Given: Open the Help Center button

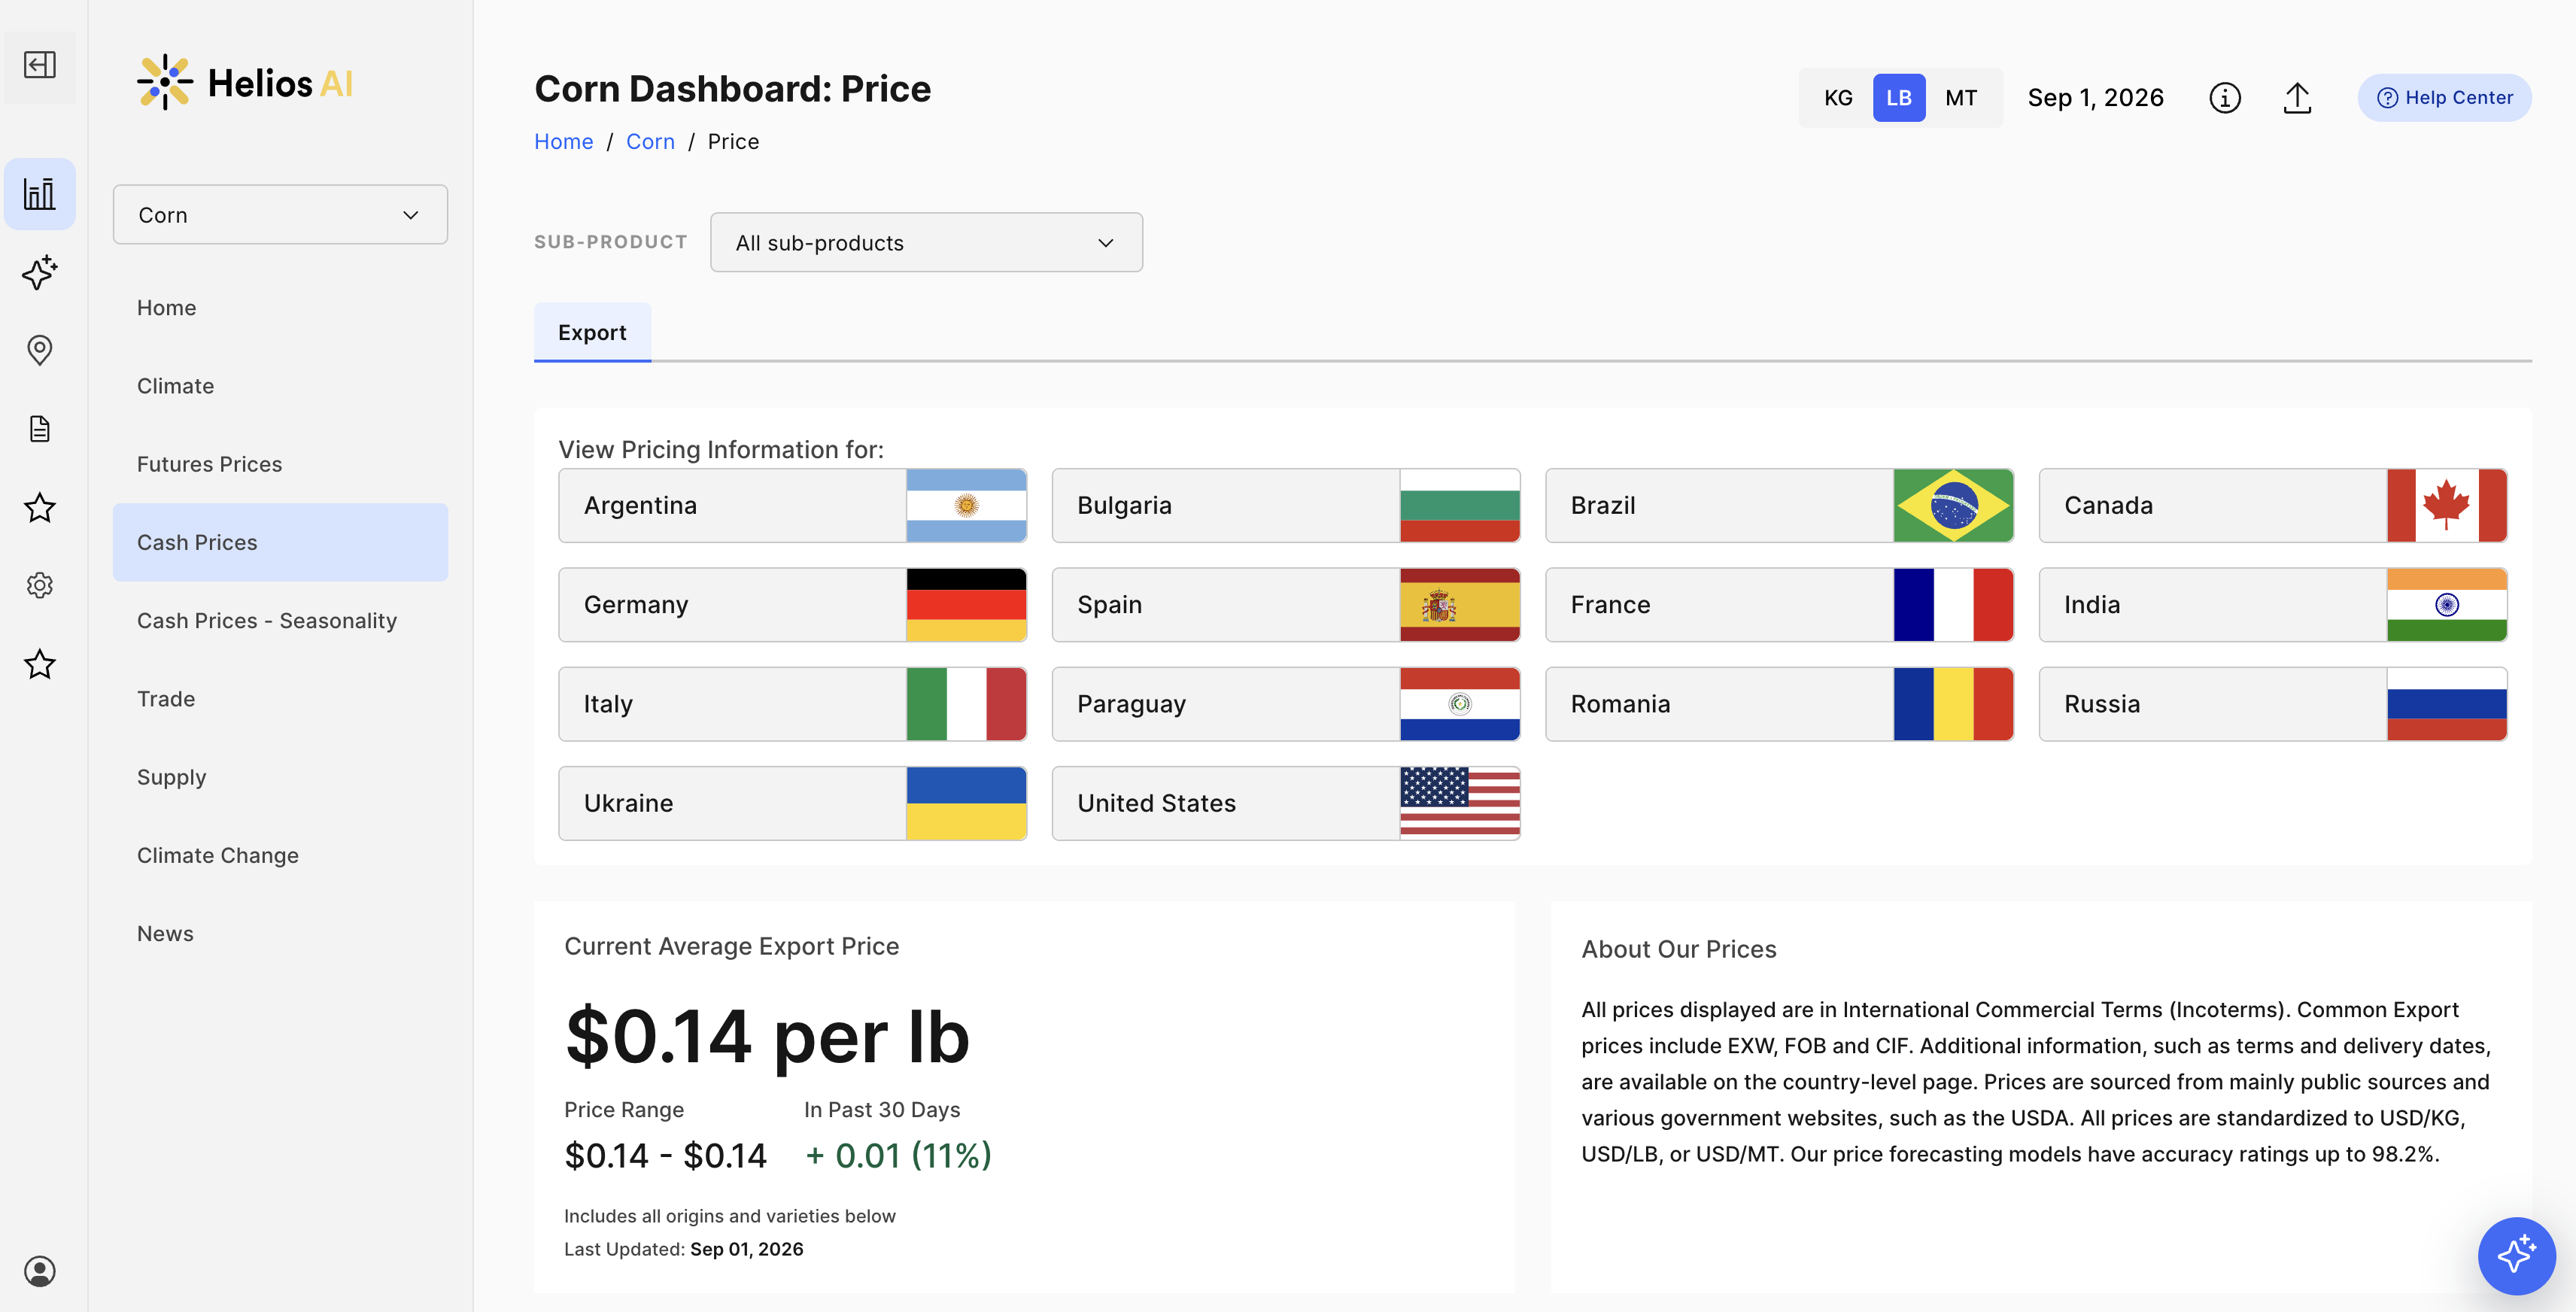Looking at the screenshot, I should click(x=2444, y=98).
